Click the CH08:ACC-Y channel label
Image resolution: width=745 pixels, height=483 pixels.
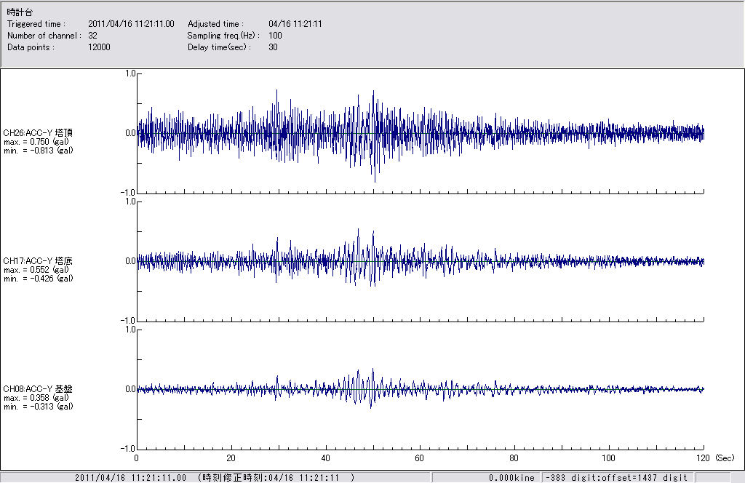click(x=38, y=389)
